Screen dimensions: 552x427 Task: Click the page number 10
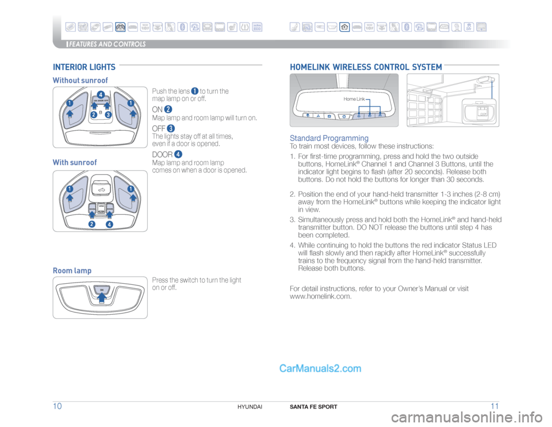pyautogui.click(x=57, y=406)
